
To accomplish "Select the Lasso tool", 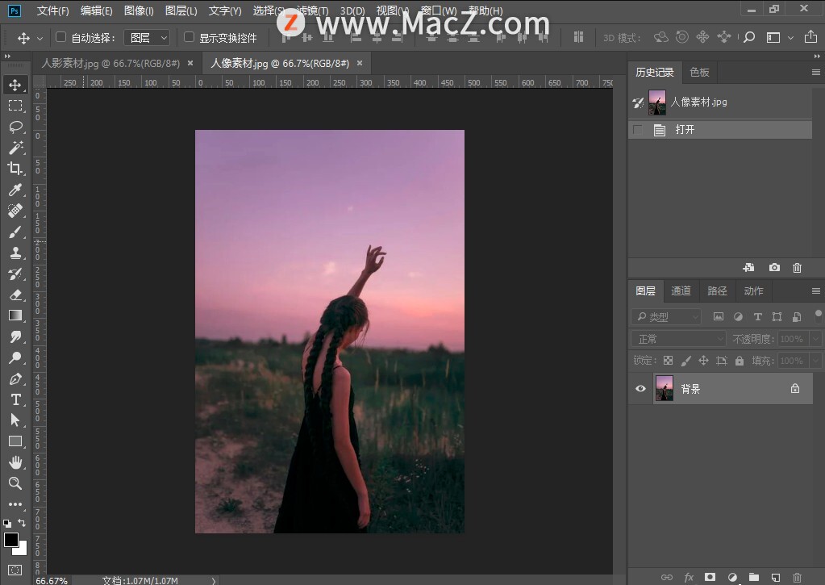I will [15, 127].
